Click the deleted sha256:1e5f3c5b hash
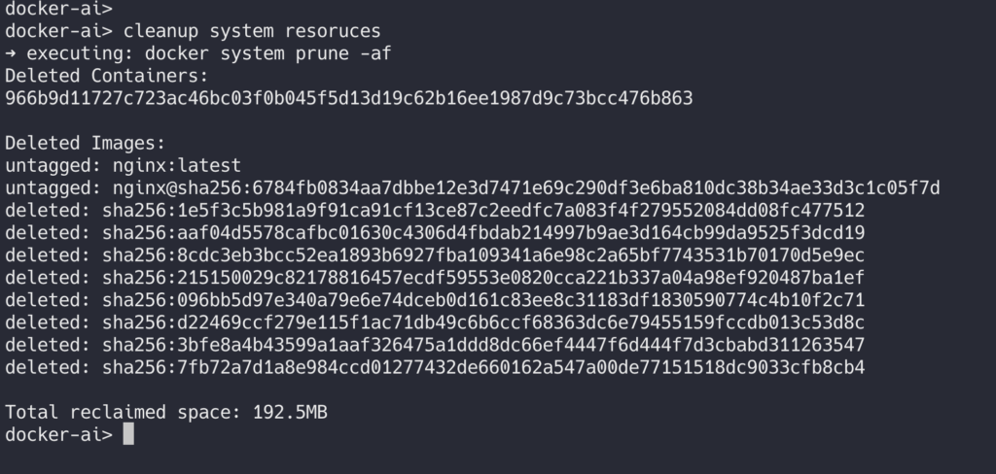The height and width of the screenshot is (474, 996). (483, 211)
